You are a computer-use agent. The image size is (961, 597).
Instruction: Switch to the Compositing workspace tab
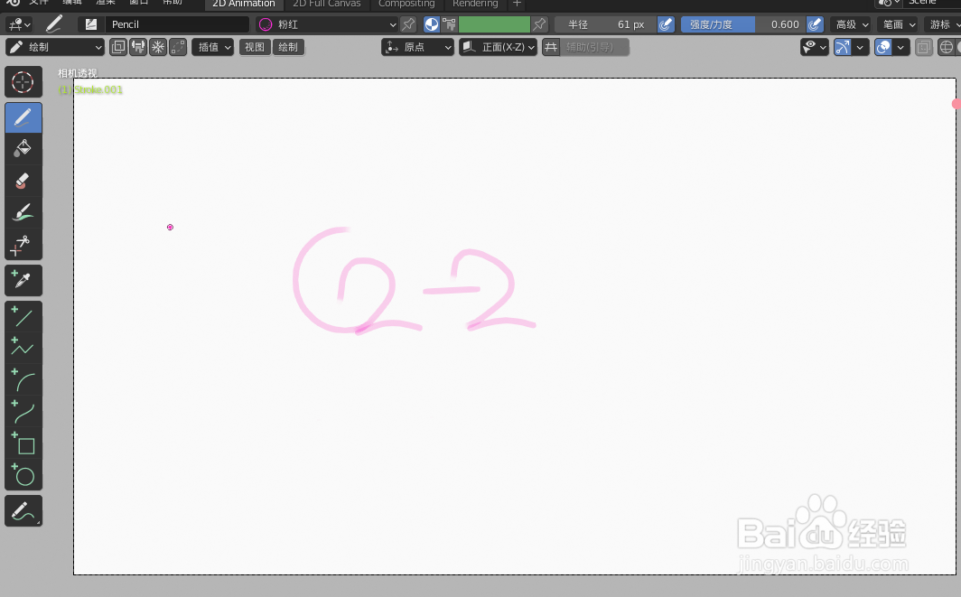(406, 5)
